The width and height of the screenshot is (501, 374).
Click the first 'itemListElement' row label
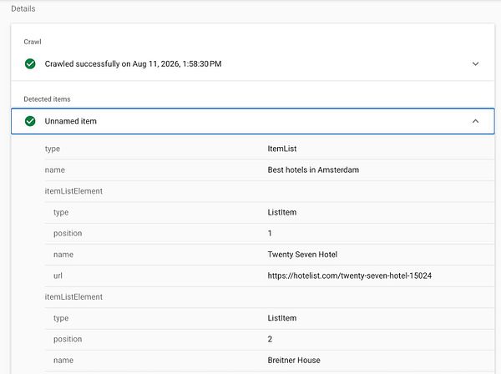(x=73, y=191)
